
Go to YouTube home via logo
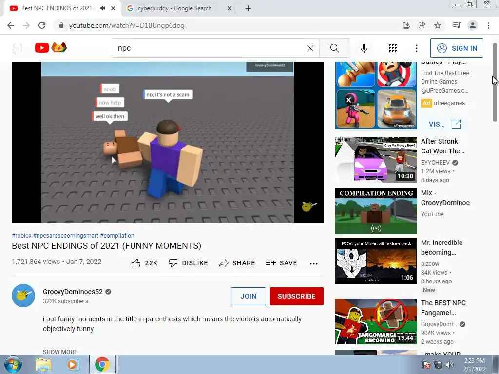tap(51, 48)
